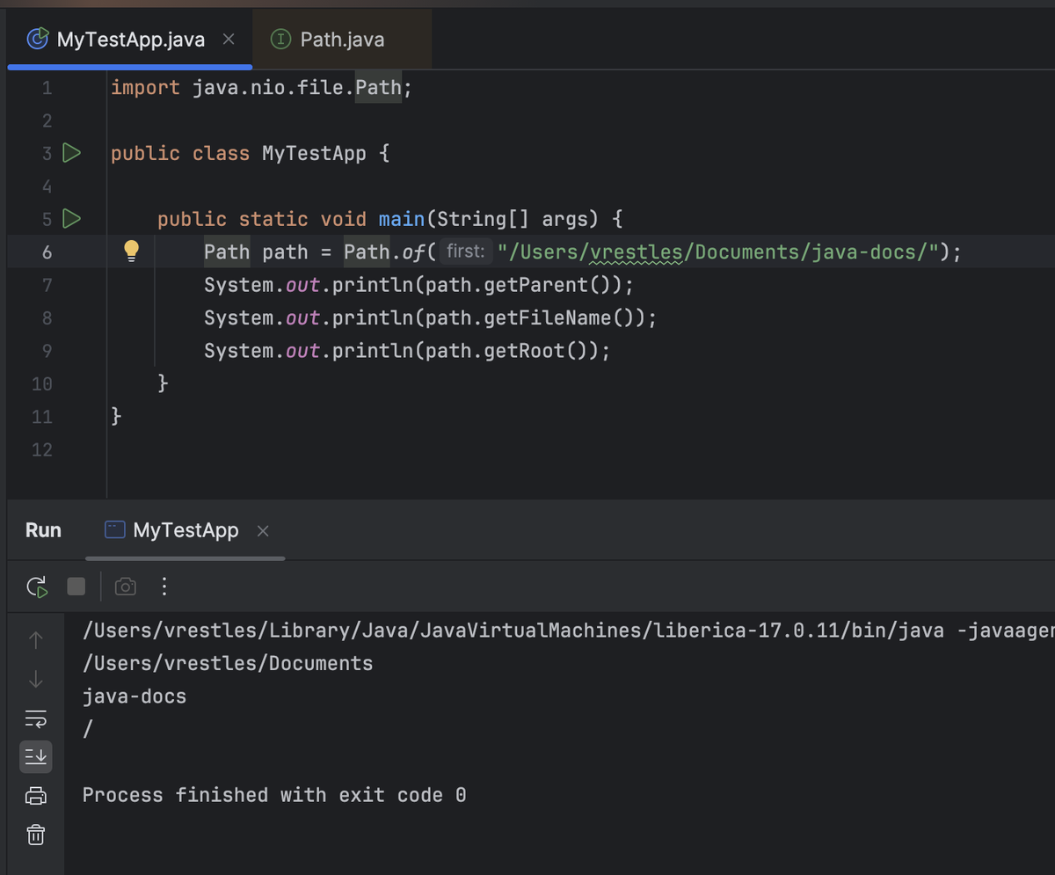Click the MyTestApp.java class file icon in tab
The height and width of the screenshot is (875, 1055).
click(37, 40)
